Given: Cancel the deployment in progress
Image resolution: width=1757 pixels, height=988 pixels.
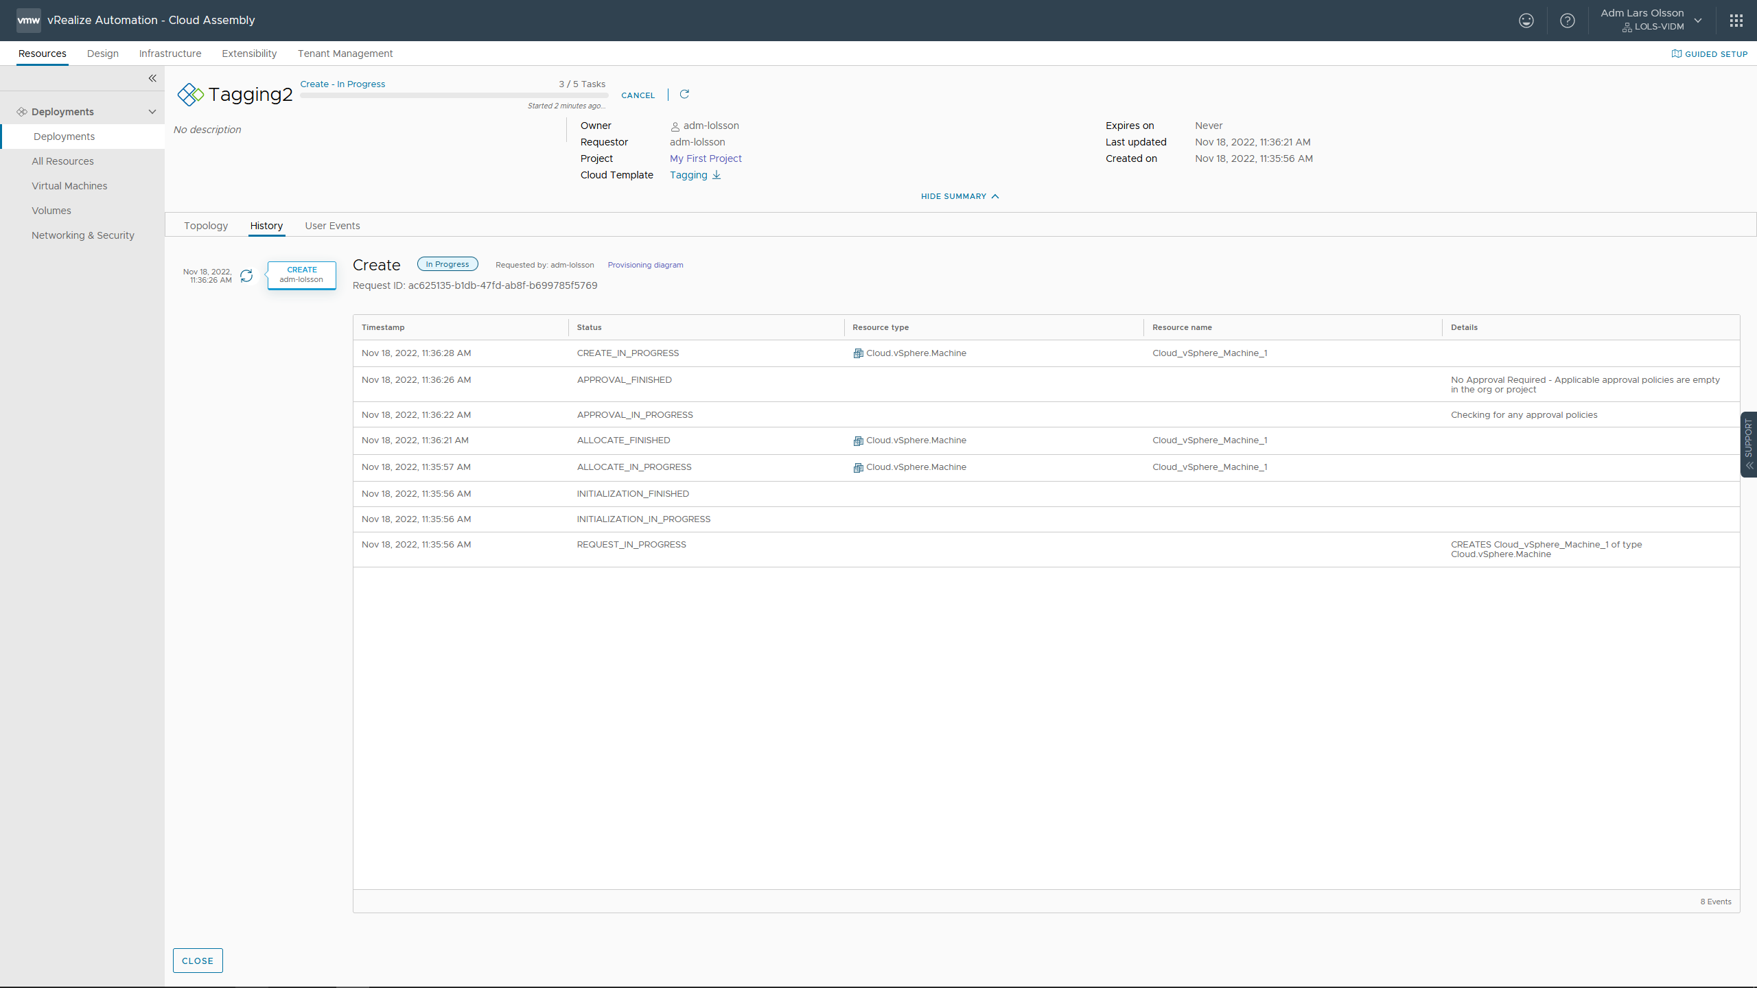Looking at the screenshot, I should pos(638,95).
